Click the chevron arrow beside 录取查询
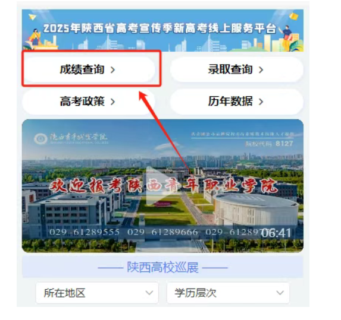This screenshot has height=320, width=341. 261,69
